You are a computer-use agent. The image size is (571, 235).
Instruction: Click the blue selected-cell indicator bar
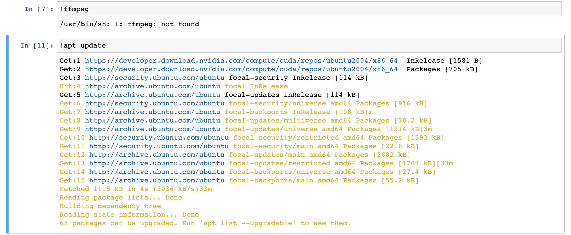pos(7,134)
